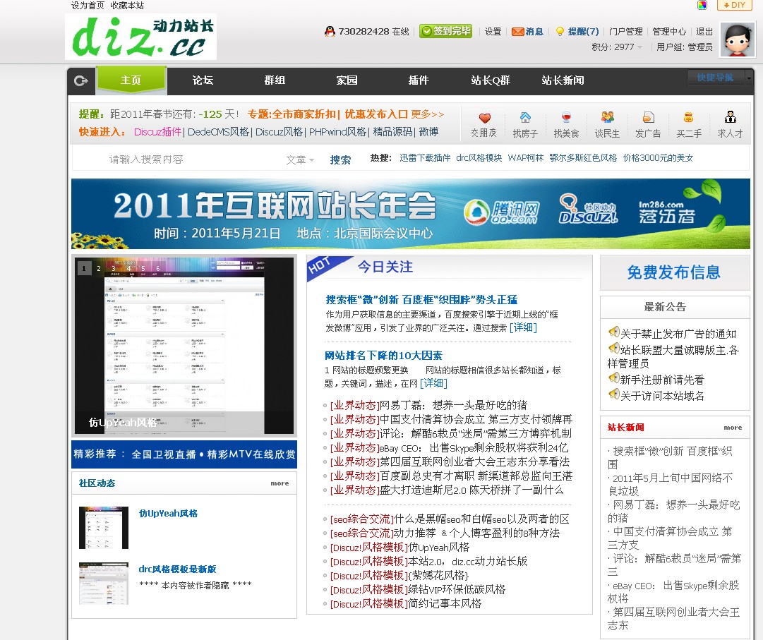
Task: Click the diz.cc site logo
Action: click(x=140, y=37)
